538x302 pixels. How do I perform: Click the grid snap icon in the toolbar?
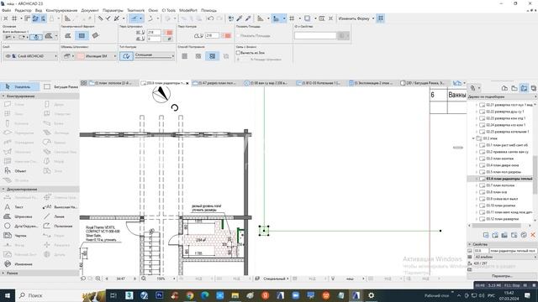[x=292, y=18]
